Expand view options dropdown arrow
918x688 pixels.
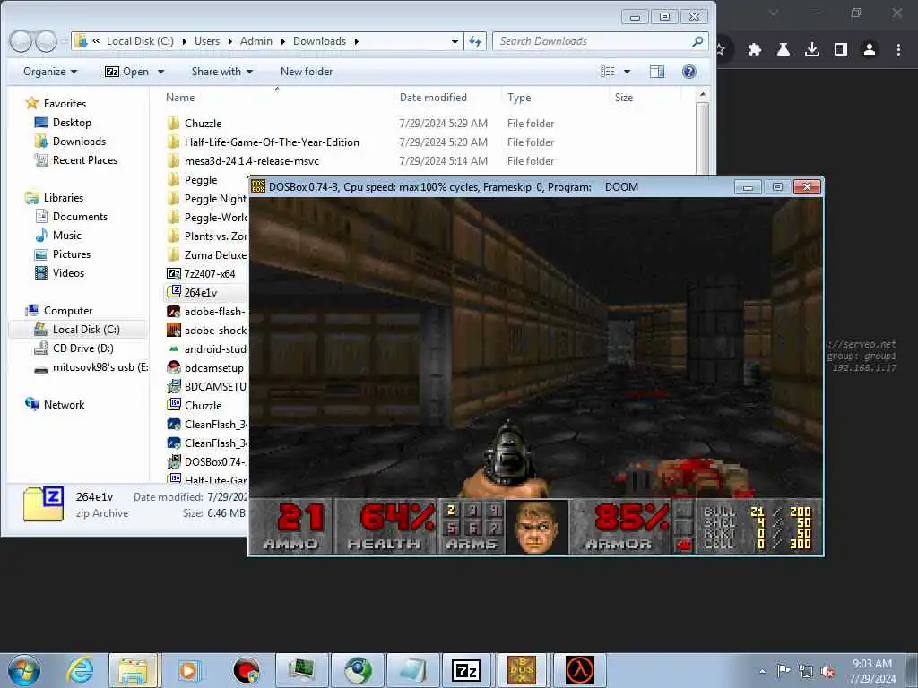click(627, 72)
